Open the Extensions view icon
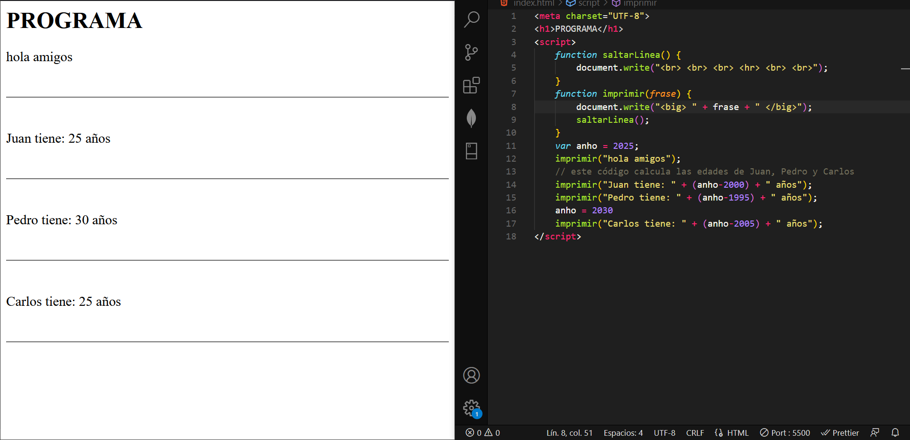Screen dimensions: 910x440 point(472,85)
